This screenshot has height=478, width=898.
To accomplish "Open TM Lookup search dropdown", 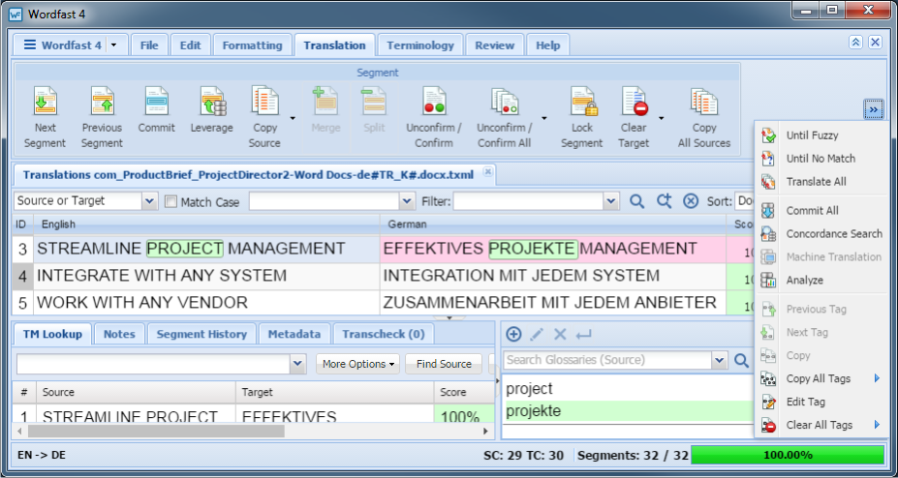I will pos(297,364).
